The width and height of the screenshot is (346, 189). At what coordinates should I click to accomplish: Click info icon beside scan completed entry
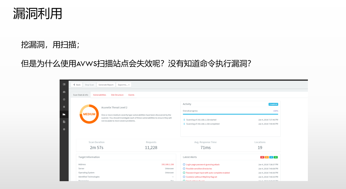pyautogui.click(x=184, y=124)
